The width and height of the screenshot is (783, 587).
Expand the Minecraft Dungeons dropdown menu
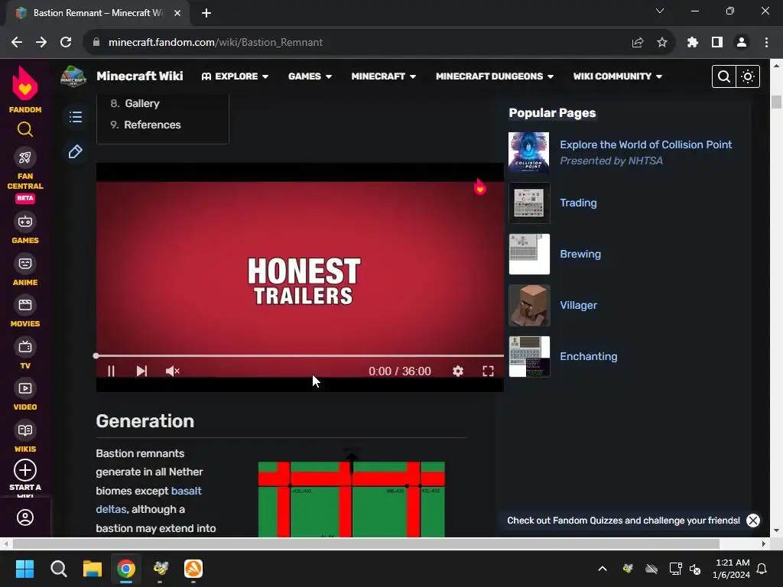tap(495, 76)
